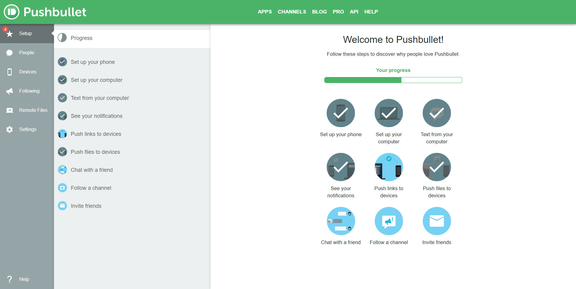Switch to the Setup sidebar tab
Image resolution: width=576 pixels, height=289 pixels.
27,34
